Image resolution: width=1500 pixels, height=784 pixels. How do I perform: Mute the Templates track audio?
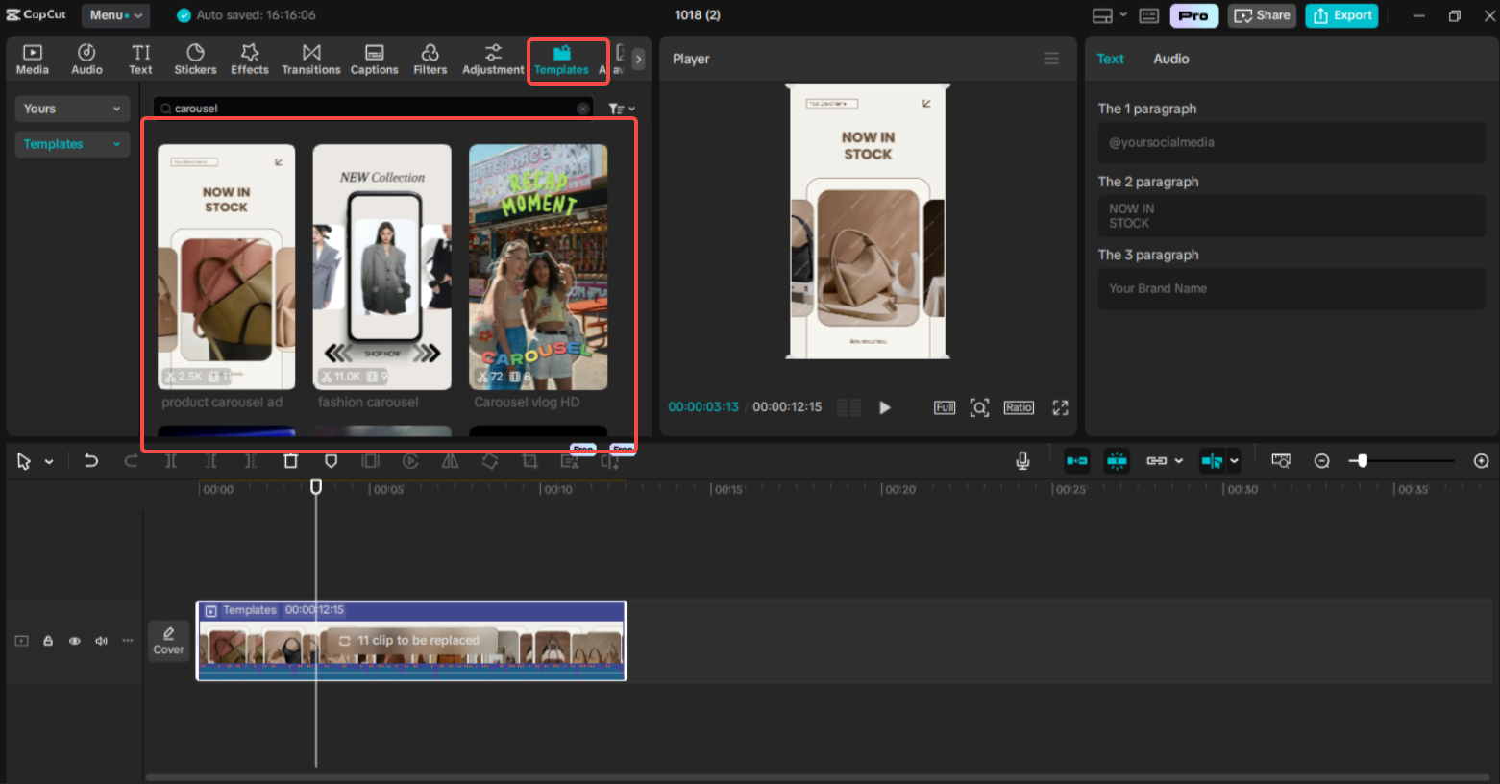101,640
